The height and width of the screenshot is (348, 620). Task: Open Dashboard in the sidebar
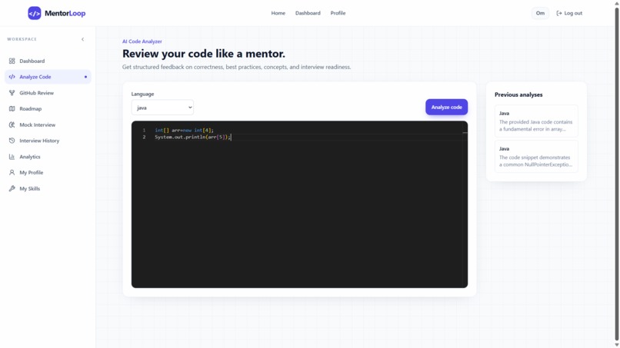[x=48, y=61]
